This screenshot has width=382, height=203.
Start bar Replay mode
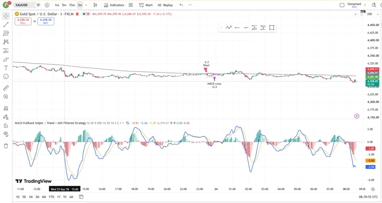tap(165, 5)
